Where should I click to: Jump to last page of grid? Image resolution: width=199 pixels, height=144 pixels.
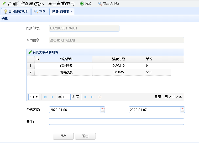pos(92,97)
